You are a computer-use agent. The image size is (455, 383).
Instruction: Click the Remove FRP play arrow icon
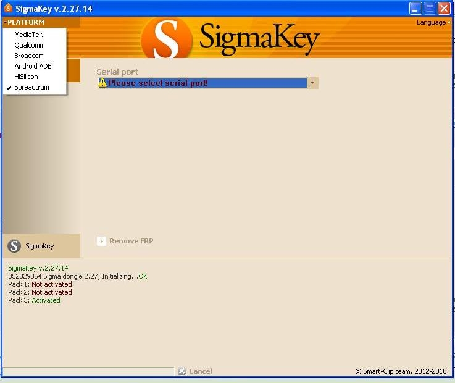[101, 241]
